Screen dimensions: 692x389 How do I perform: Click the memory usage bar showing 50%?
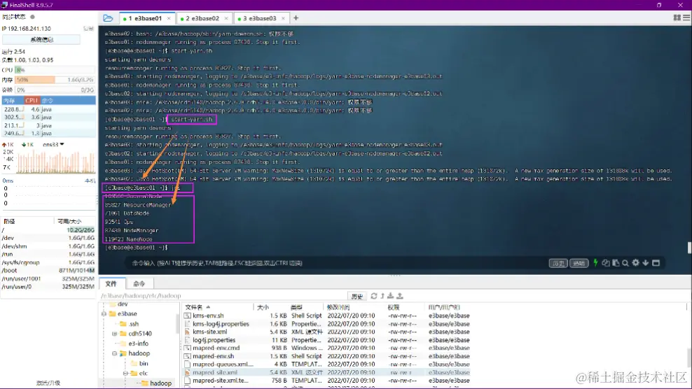(55, 80)
